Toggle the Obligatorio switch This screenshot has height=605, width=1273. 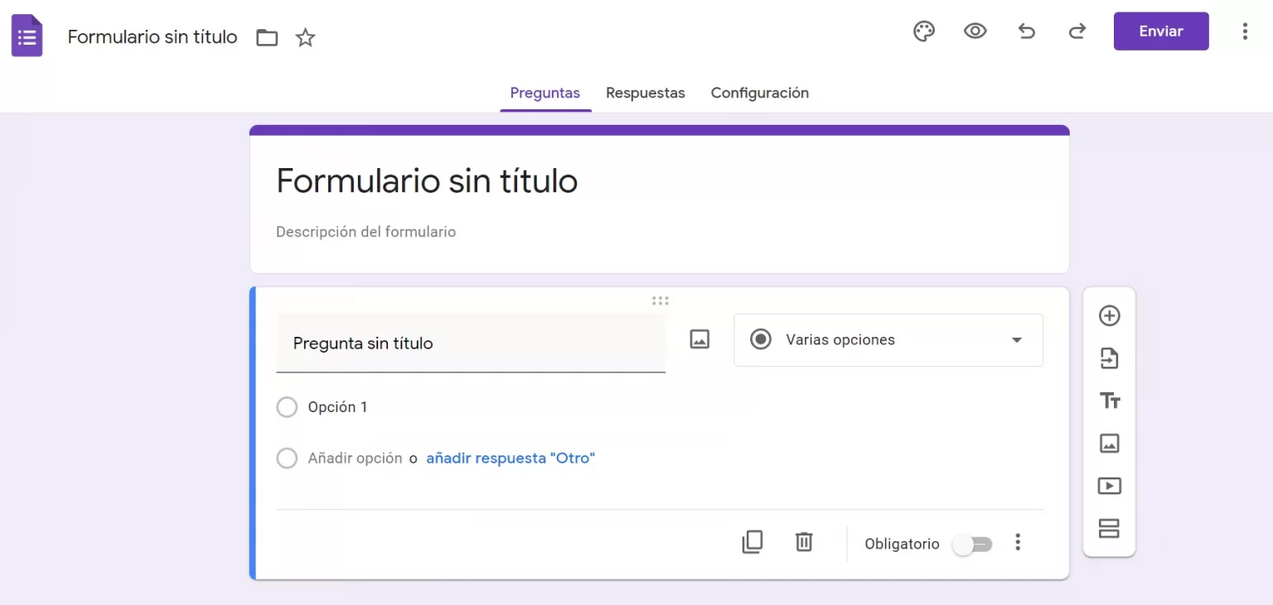[971, 544]
